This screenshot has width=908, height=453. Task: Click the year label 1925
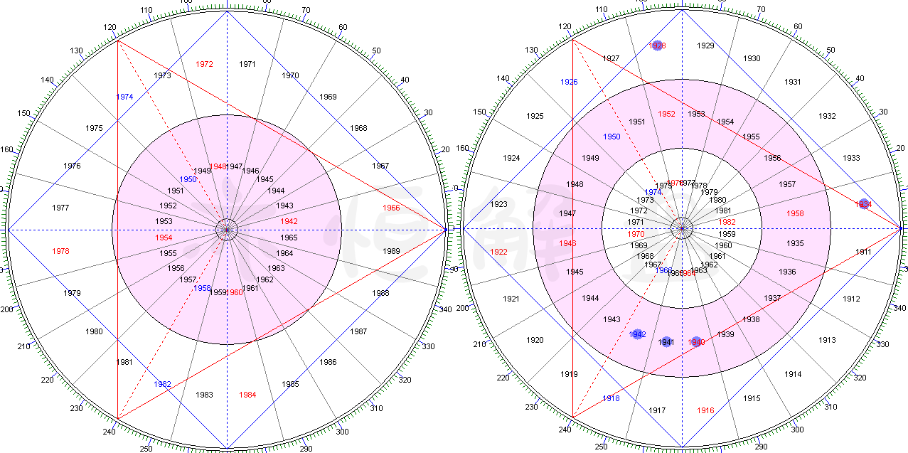535,116
